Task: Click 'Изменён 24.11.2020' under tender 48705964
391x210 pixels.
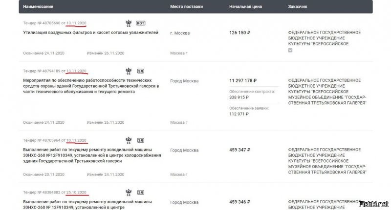Action: coord(106,175)
